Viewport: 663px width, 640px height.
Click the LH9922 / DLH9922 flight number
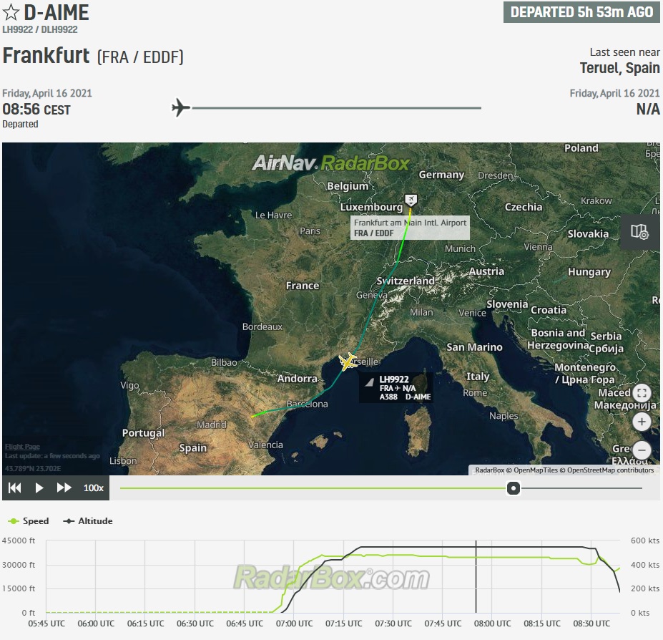pyautogui.click(x=40, y=29)
